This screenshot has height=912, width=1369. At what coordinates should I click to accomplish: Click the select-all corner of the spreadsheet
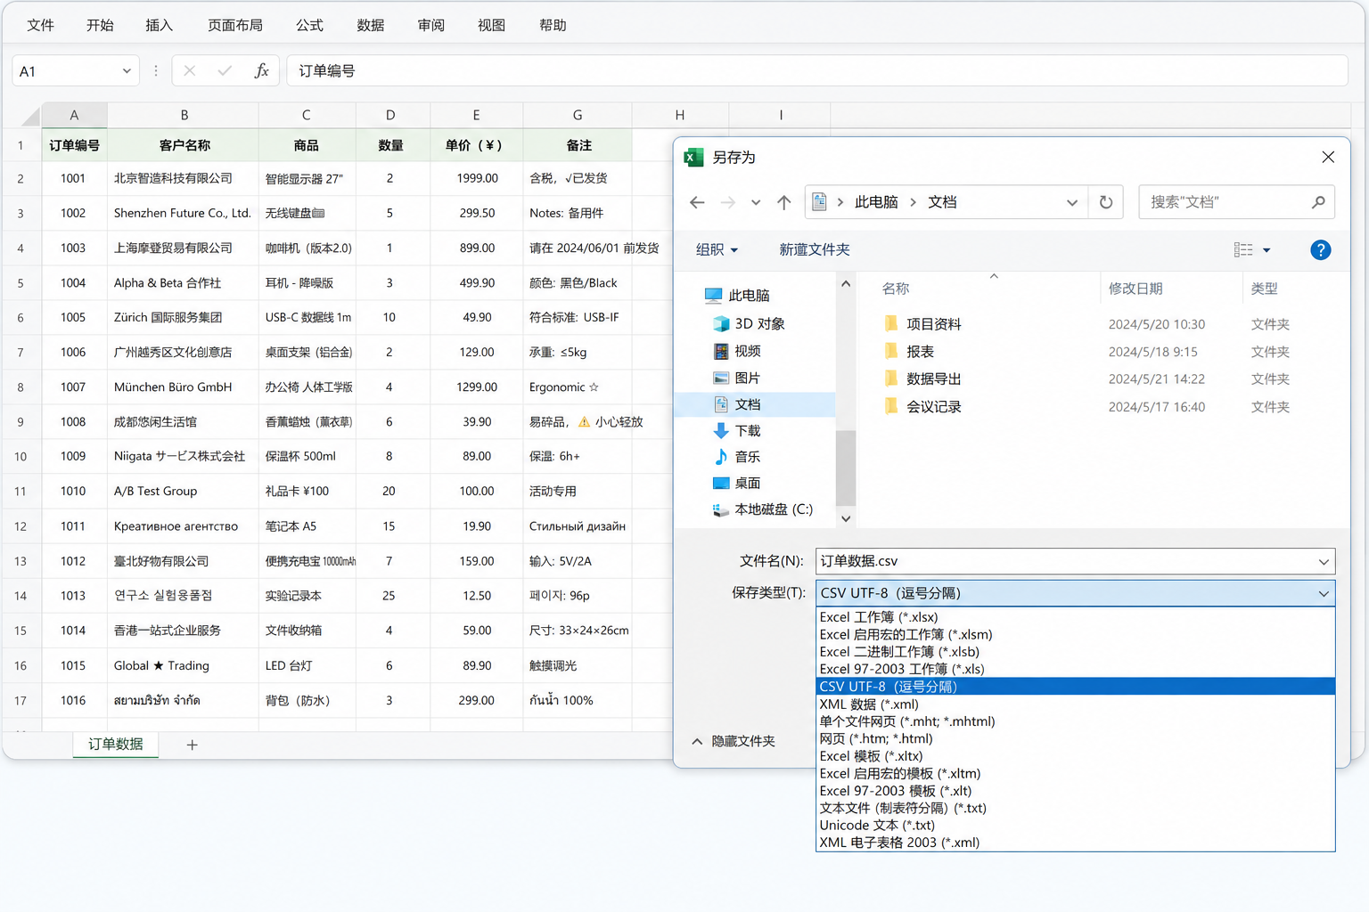click(x=30, y=116)
